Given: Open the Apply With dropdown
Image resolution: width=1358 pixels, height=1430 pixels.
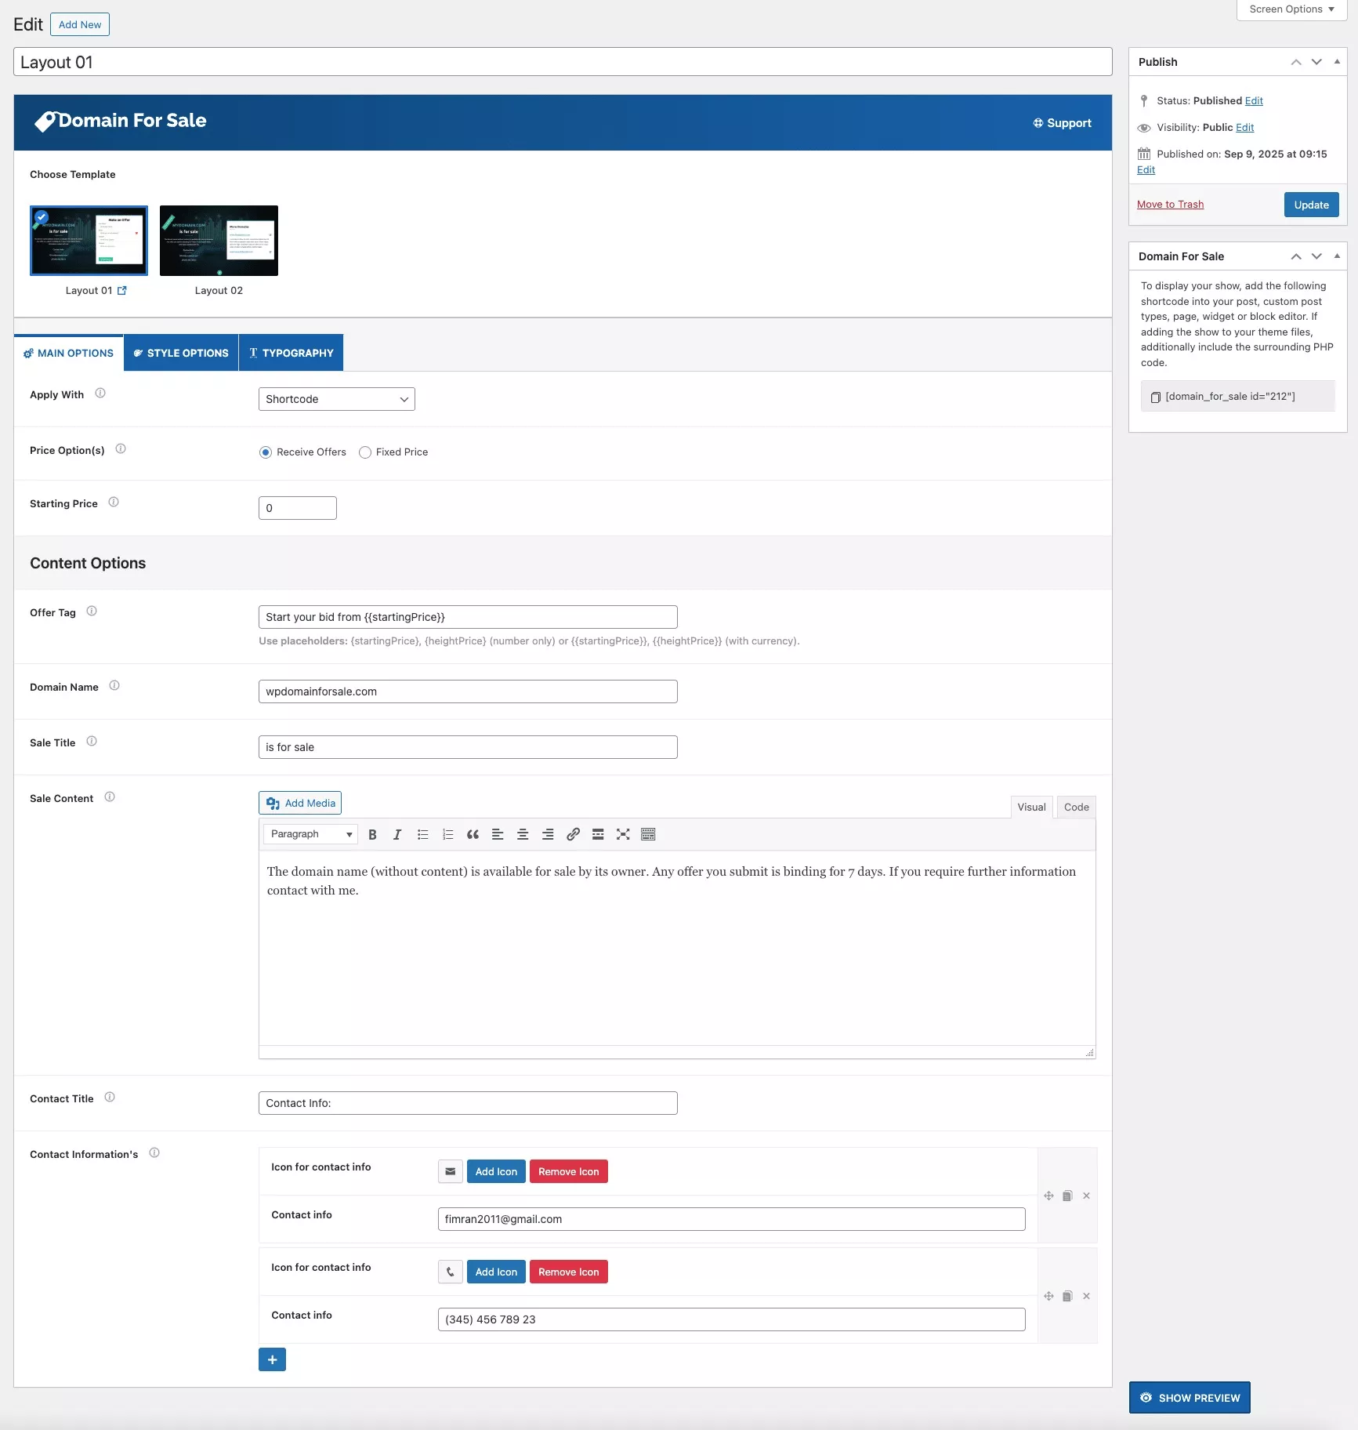Looking at the screenshot, I should [336, 399].
